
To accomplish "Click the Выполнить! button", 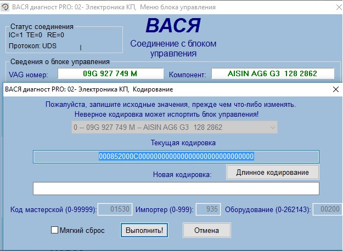I will pos(144,230).
